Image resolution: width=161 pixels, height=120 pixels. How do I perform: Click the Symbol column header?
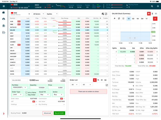coord(13,18)
